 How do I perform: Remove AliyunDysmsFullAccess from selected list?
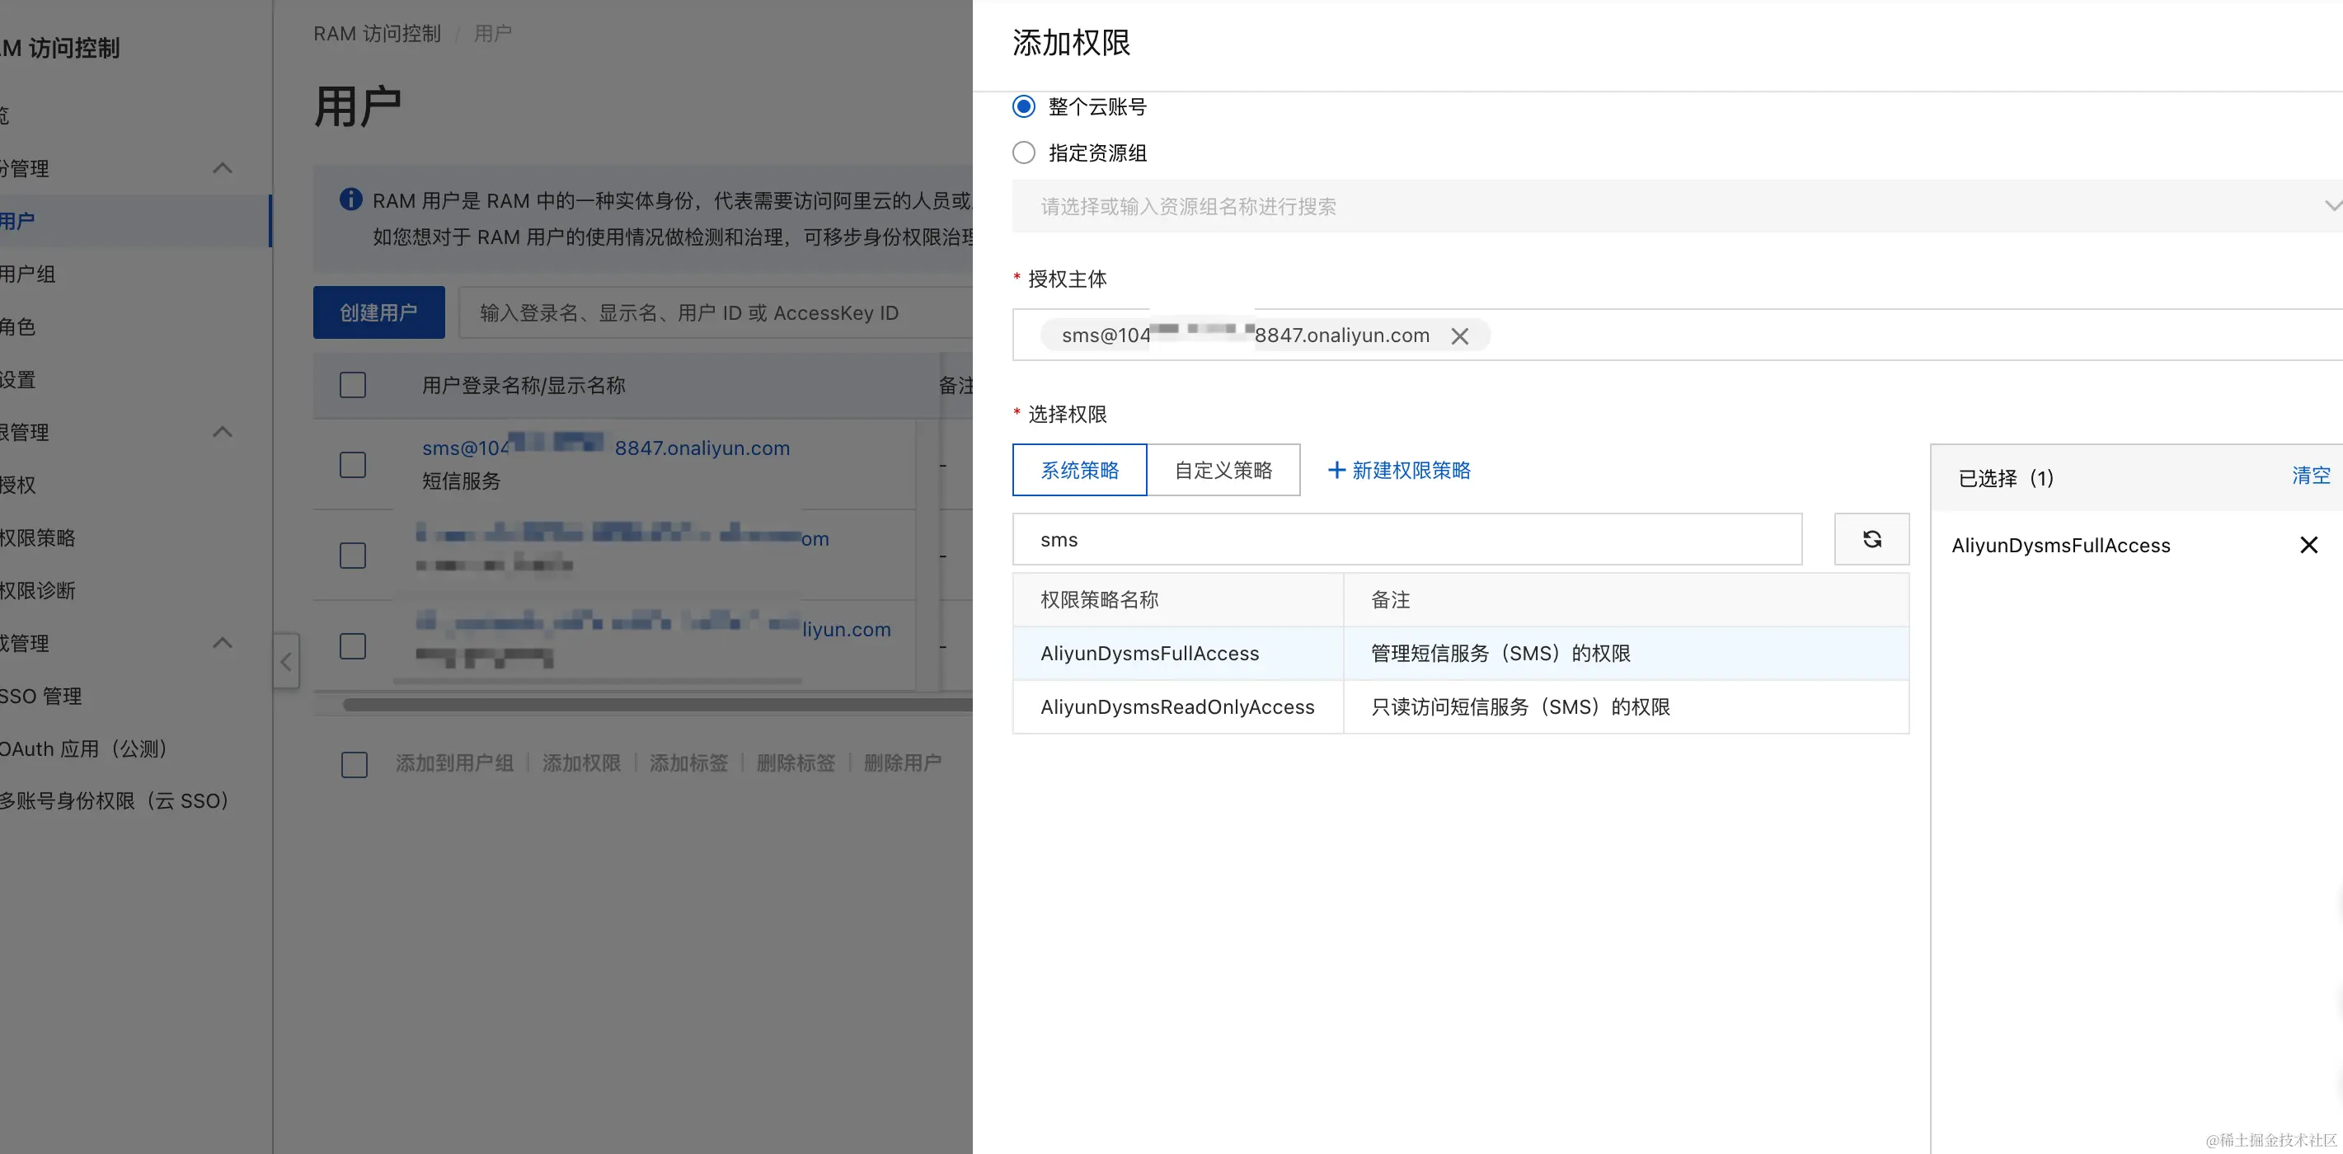(2308, 545)
